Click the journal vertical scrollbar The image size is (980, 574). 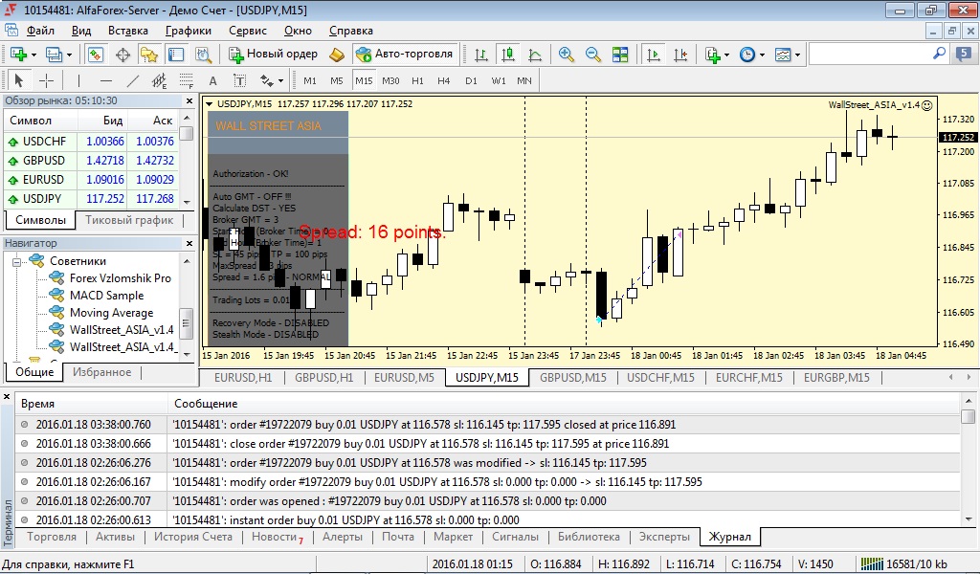(969, 458)
